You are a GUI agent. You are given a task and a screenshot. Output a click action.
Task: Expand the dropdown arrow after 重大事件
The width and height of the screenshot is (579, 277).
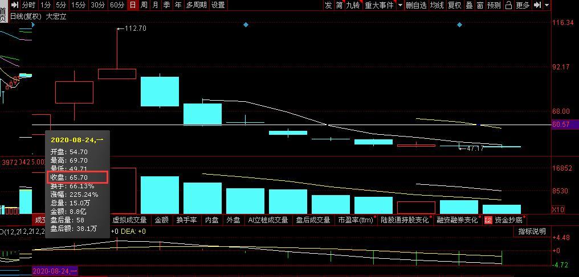pyautogui.click(x=401, y=6)
